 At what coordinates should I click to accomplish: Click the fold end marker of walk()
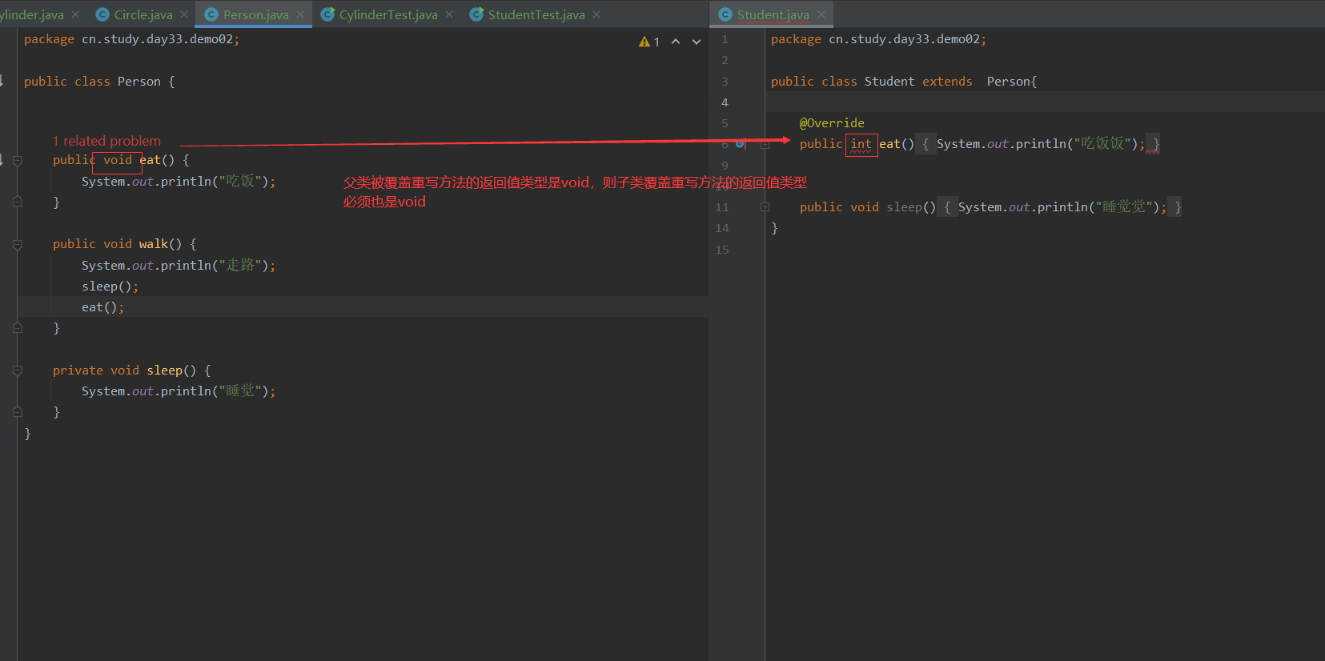(x=17, y=328)
